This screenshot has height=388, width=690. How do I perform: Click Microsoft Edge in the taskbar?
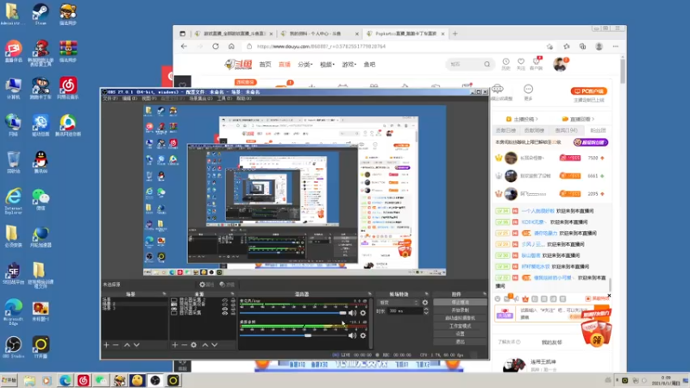pos(66,380)
